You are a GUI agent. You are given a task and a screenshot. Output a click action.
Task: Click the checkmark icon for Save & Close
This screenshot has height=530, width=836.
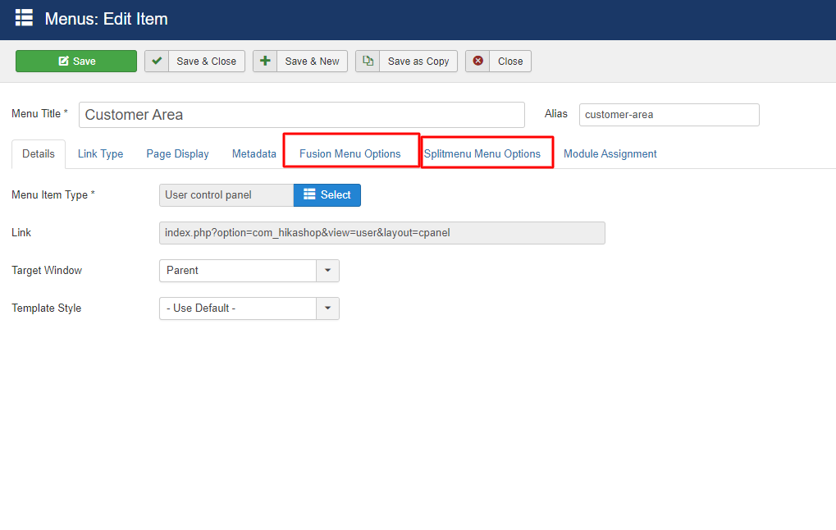[x=157, y=62]
